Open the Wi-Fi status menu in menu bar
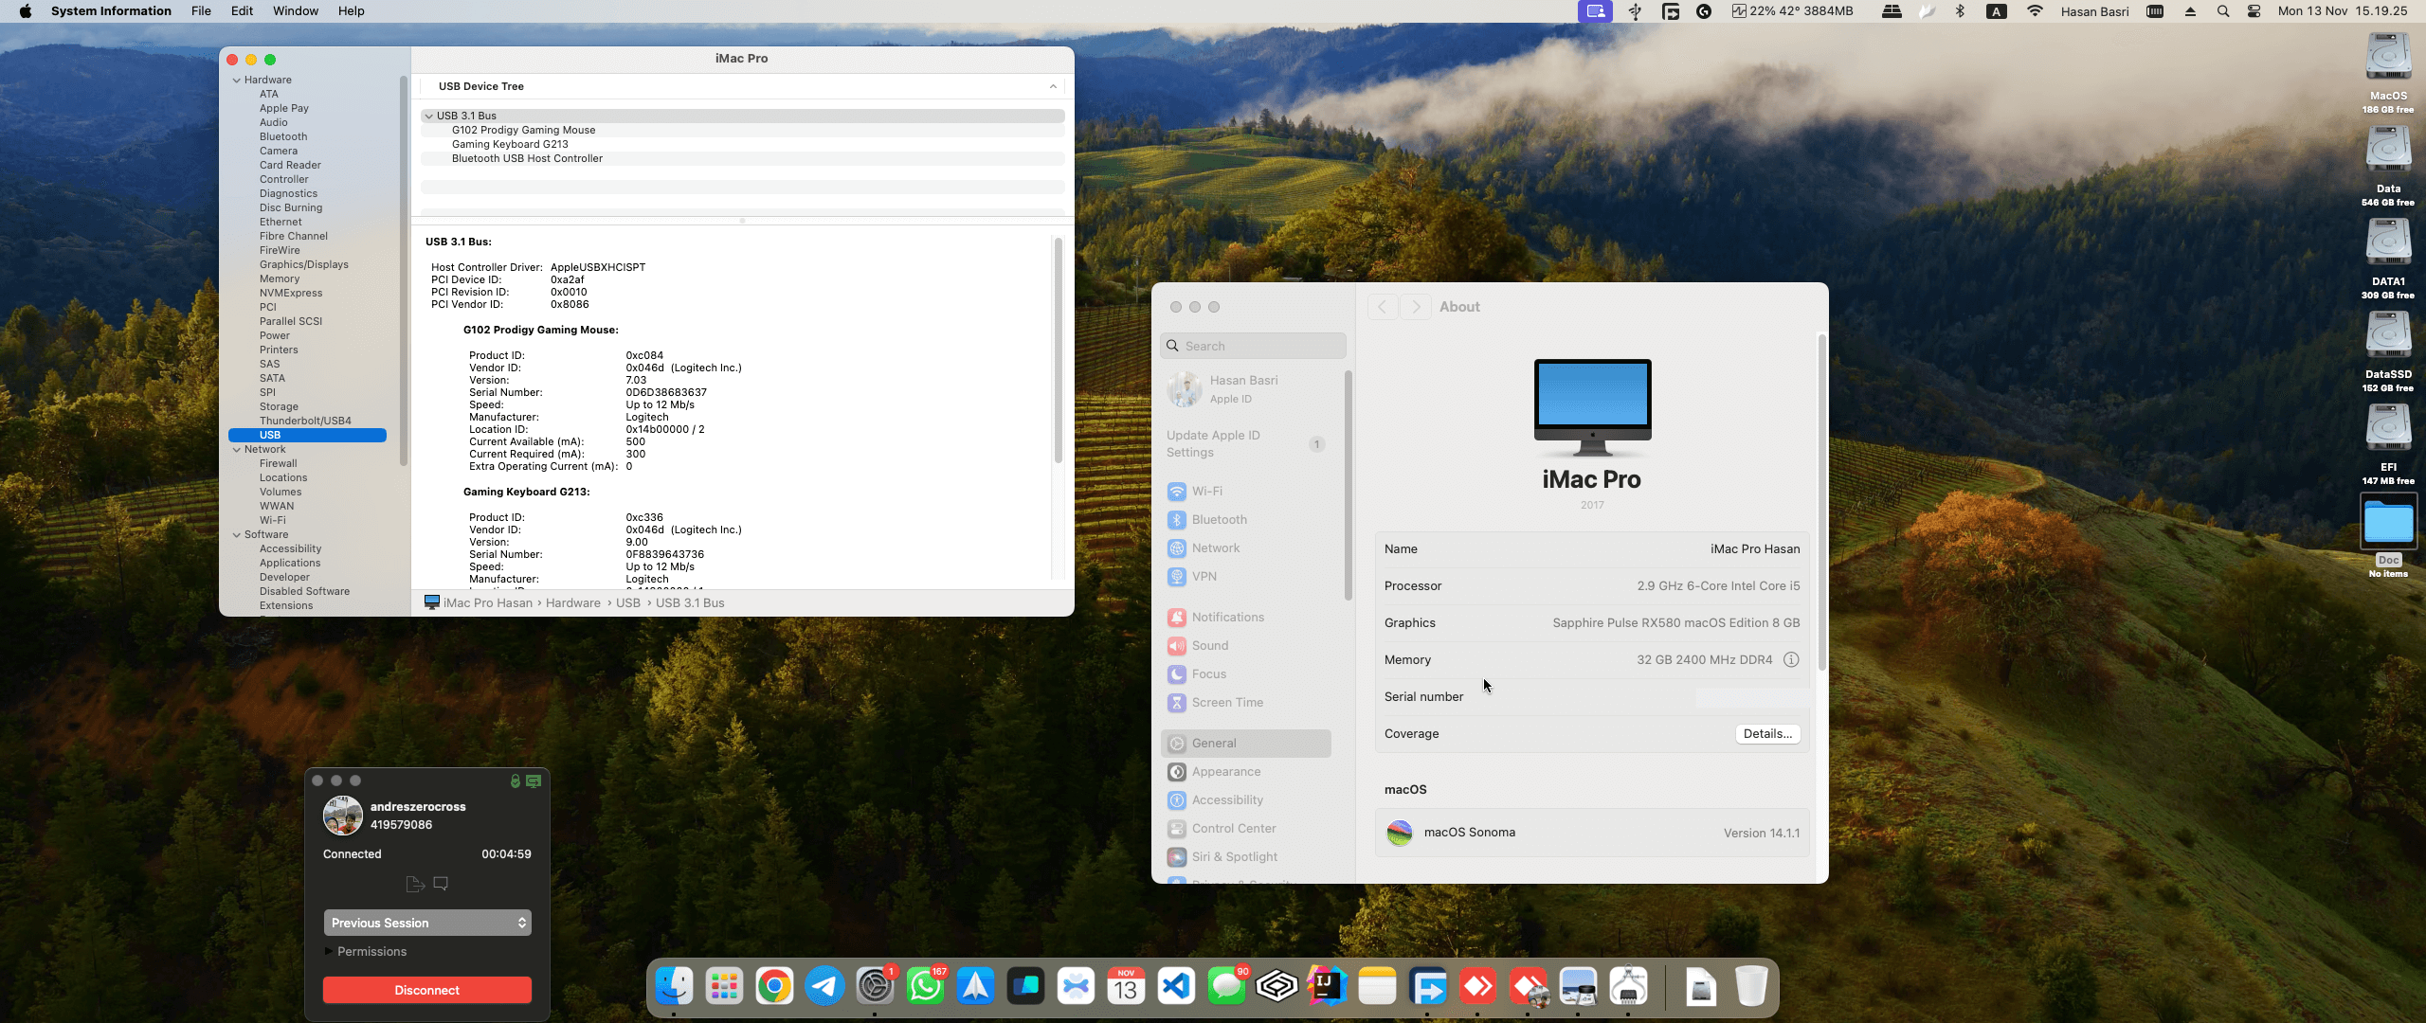Image resolution: width=2426 pixels, height=1023 pixels. pyautogui.click(x=2035, y=11)
